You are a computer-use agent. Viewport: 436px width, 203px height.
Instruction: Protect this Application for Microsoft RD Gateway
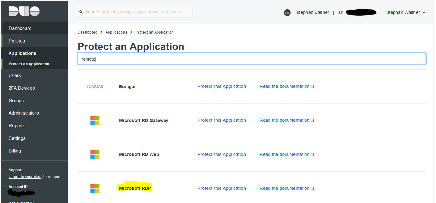(x=222, y=120)
